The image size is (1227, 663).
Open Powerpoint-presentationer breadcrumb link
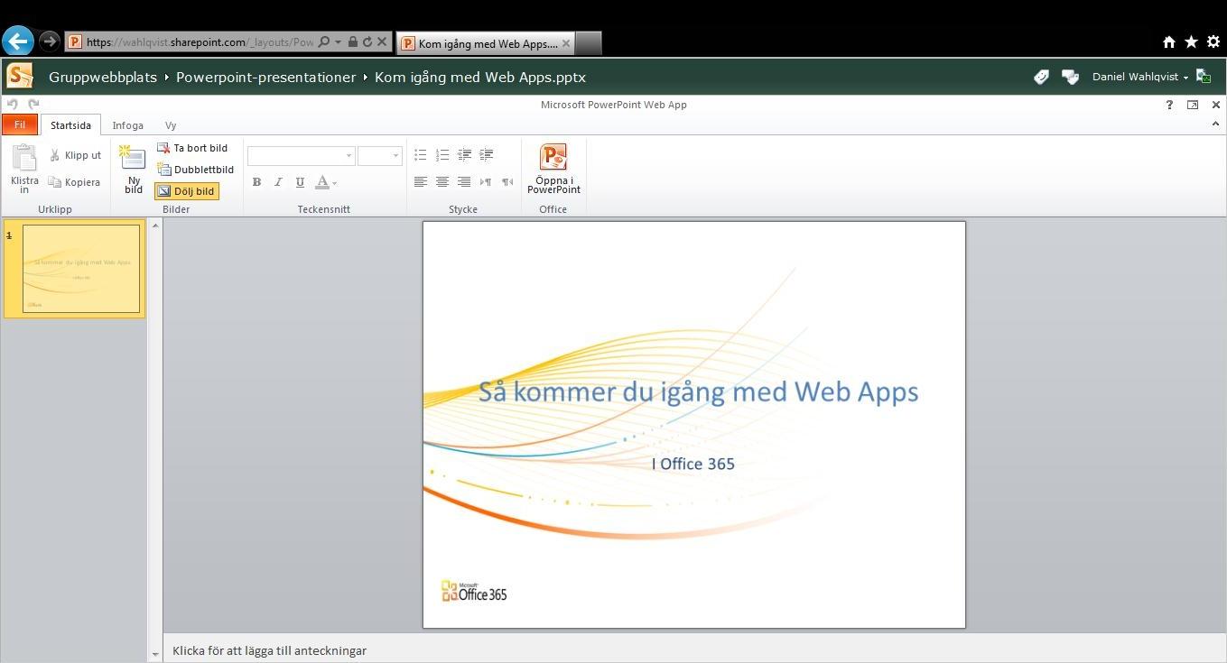click(x=265, y=78)
